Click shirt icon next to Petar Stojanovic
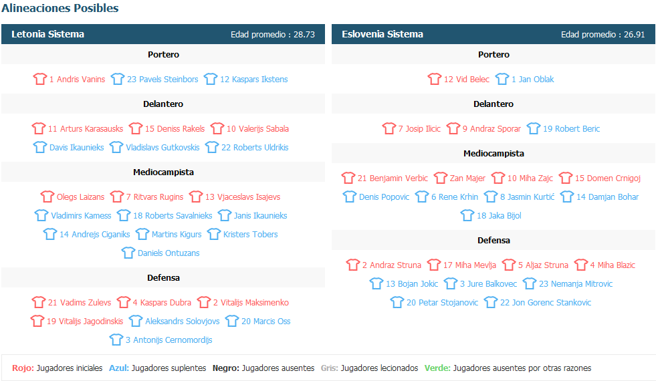This screenshot has height=381, width=656. point(397,302)
